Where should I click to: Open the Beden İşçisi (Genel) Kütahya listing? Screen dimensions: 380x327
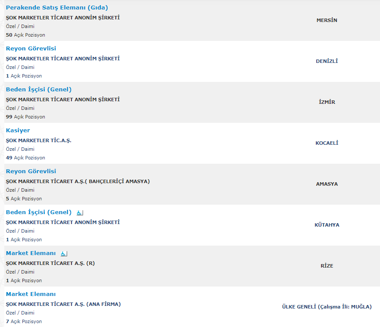[39, 212]
